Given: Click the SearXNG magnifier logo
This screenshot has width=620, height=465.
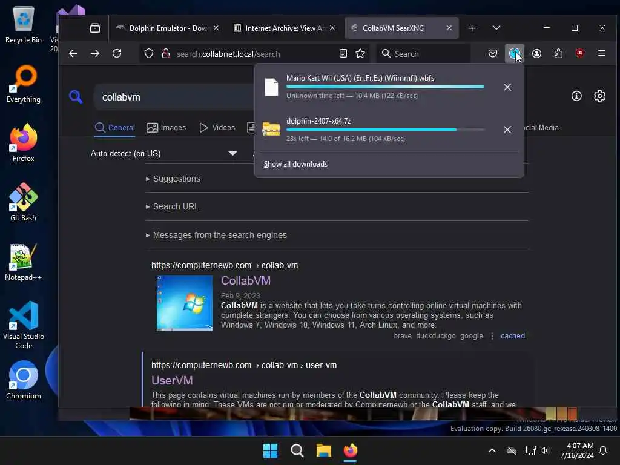Looking at the screenshot, I should pyautogui.click(x=76, y=97).
